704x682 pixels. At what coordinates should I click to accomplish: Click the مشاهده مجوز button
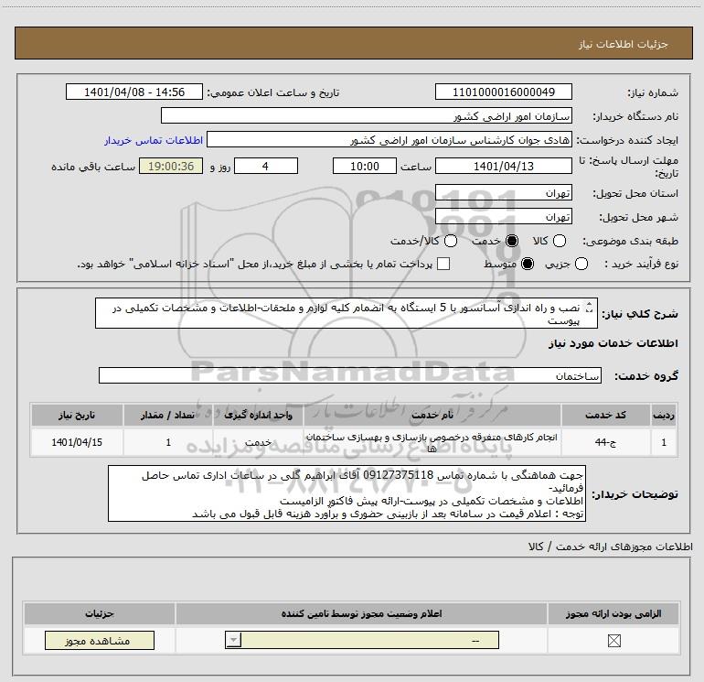100,640
